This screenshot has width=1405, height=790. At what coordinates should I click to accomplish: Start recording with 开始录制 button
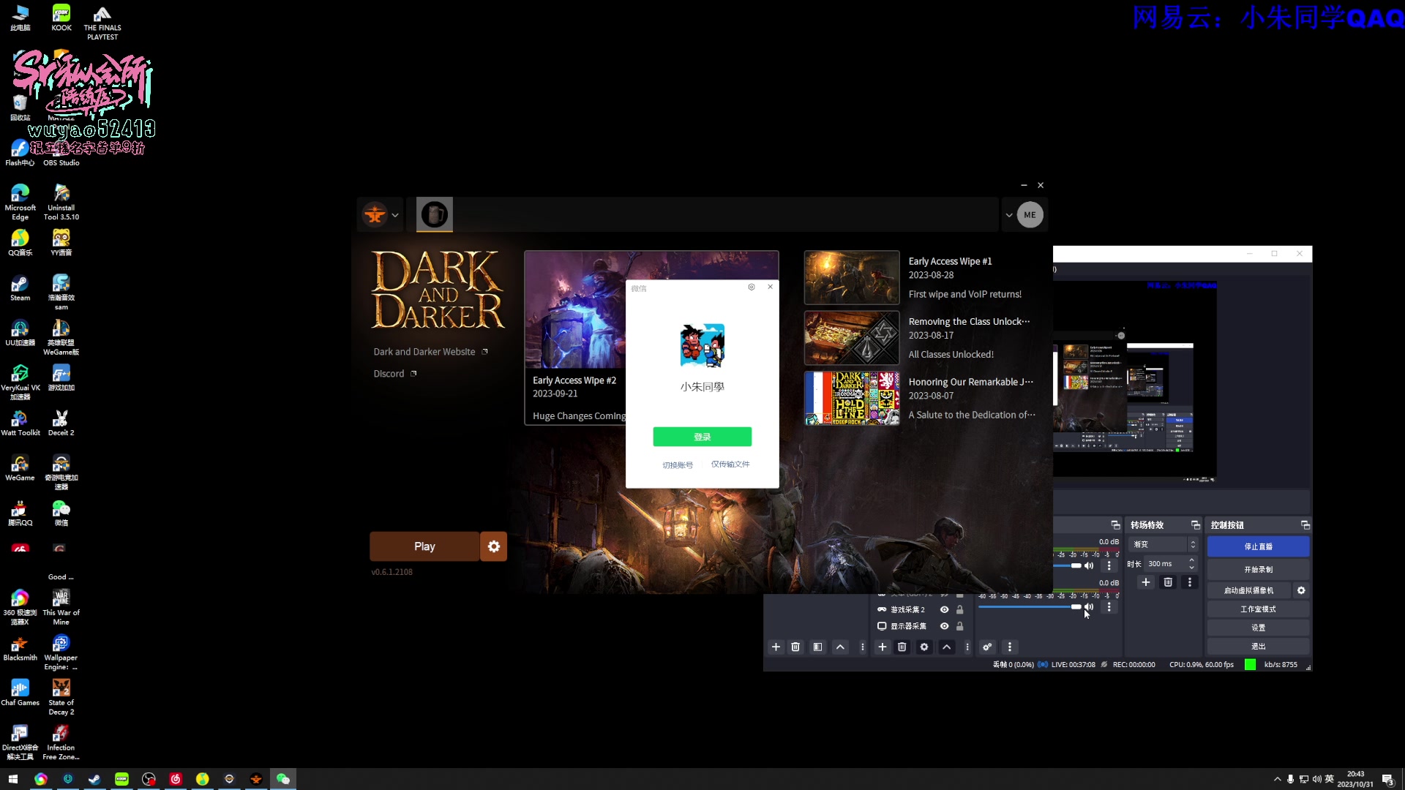1258,570
